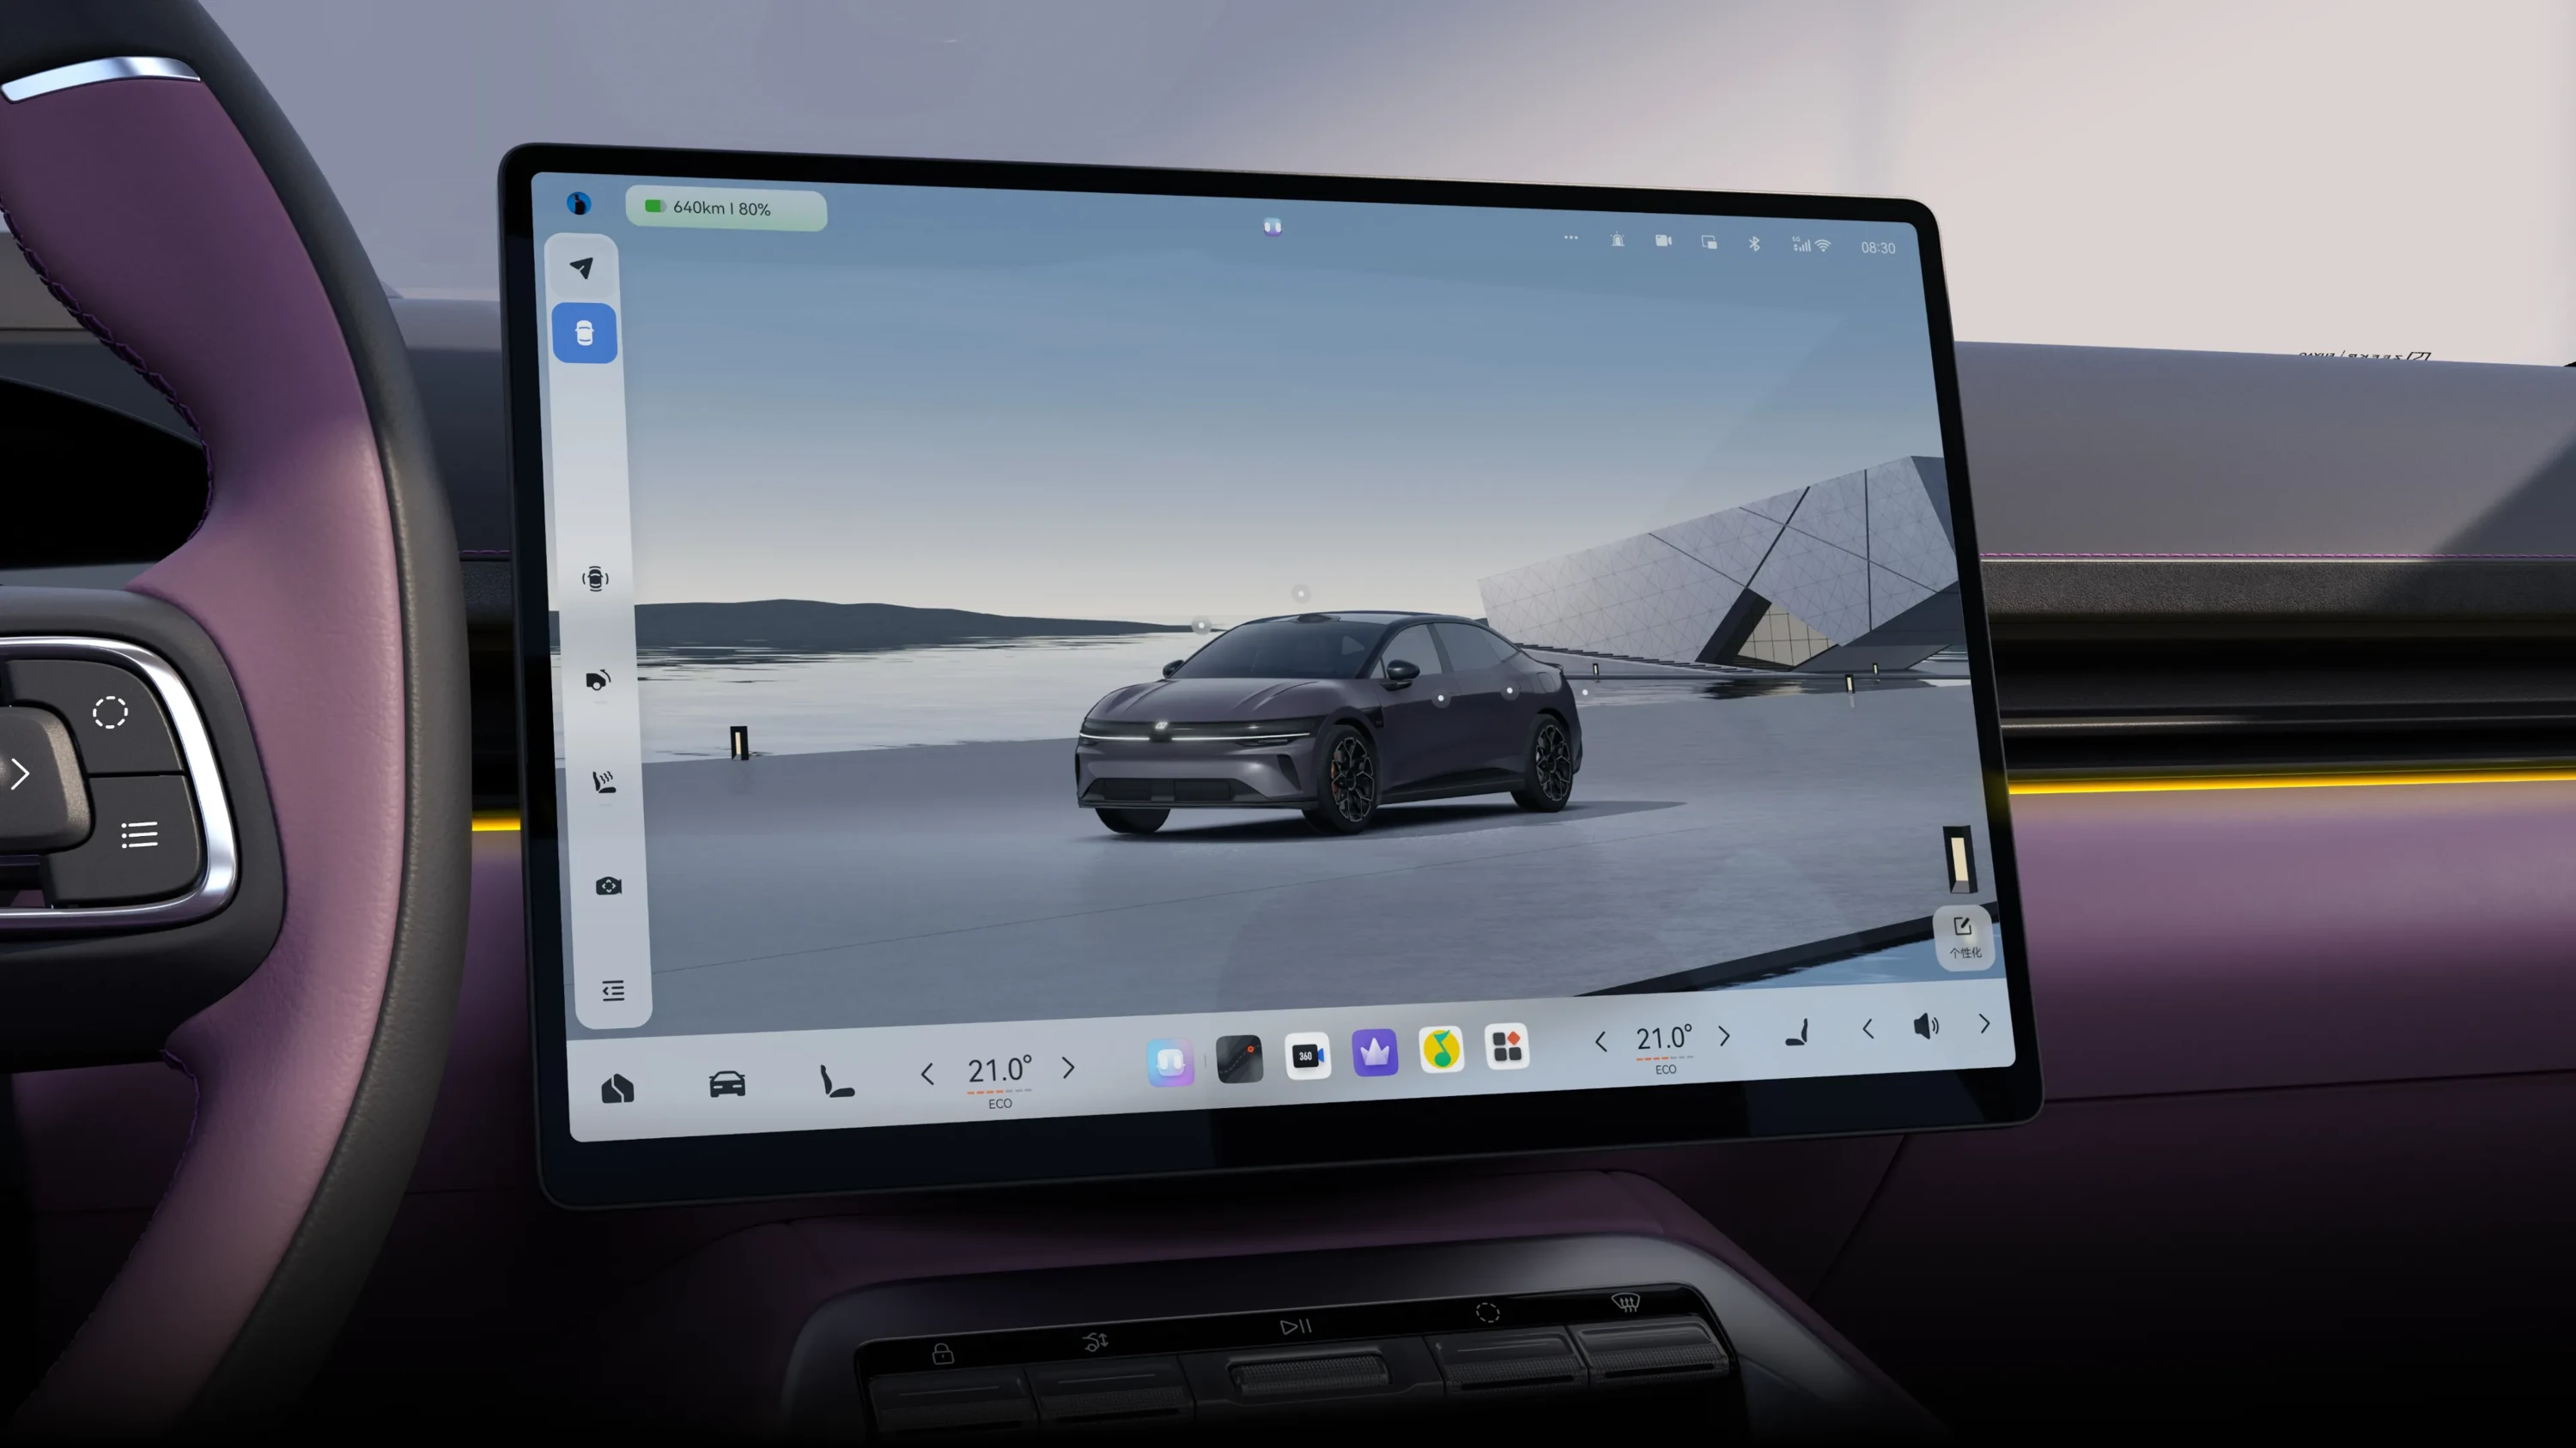
Task: Tap the 640km | 80% battery indicator
Action: point(726,209)
